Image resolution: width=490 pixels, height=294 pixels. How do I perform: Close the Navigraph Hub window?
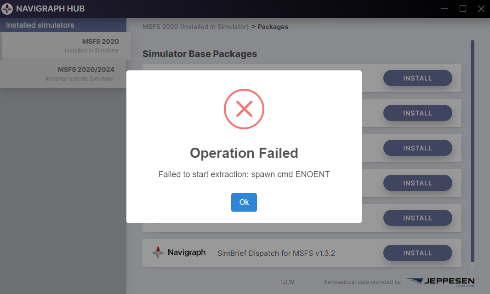click(481, 9)
